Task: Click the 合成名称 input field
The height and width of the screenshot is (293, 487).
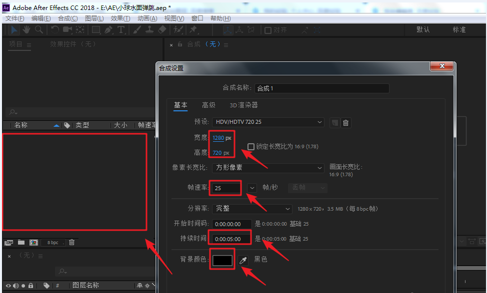Action: click(x=322, y=88)
